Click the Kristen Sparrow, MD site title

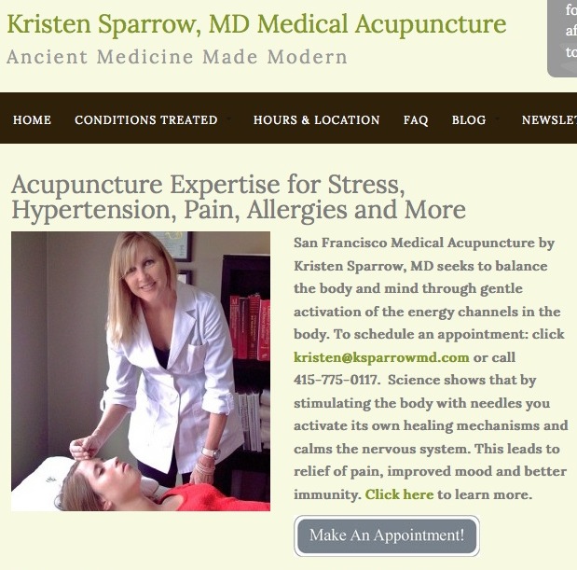[x=256, y=24]
